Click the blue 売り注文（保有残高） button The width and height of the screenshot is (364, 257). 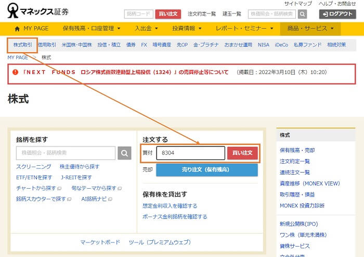tap(207, 170)
